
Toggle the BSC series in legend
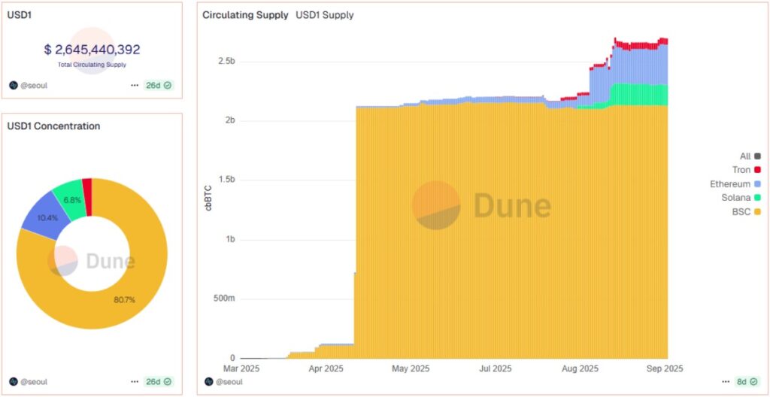(x=746, y=212)
